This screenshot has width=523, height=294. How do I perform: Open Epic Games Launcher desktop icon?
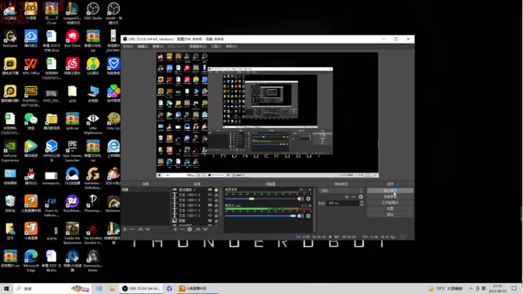(x=73, y=151)
